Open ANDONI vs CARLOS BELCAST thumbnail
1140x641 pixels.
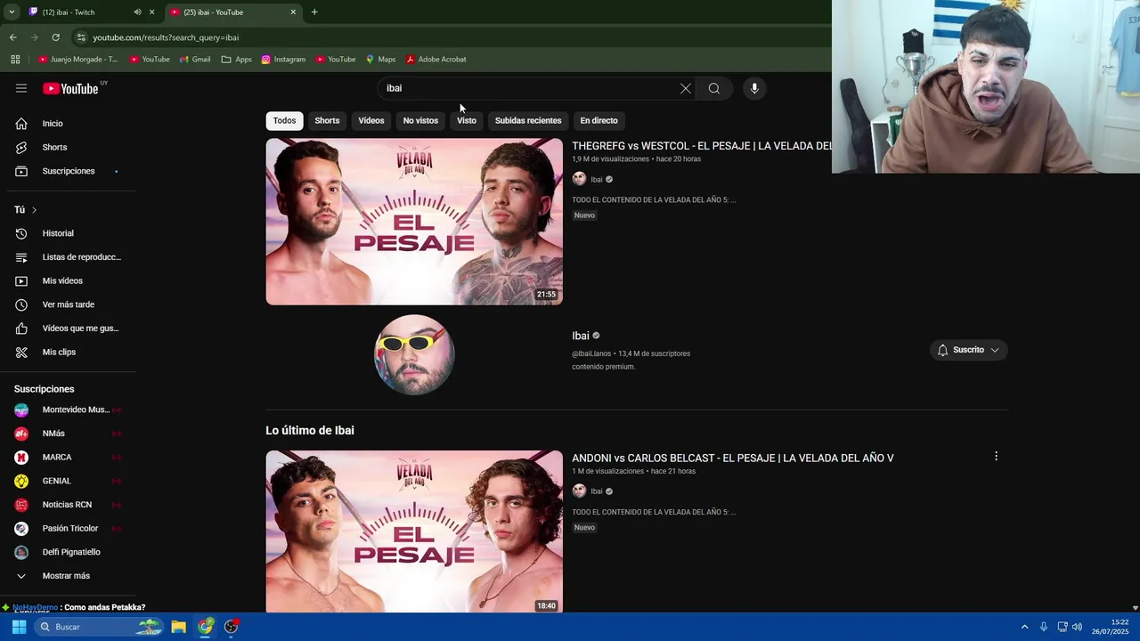pos(414,531)
